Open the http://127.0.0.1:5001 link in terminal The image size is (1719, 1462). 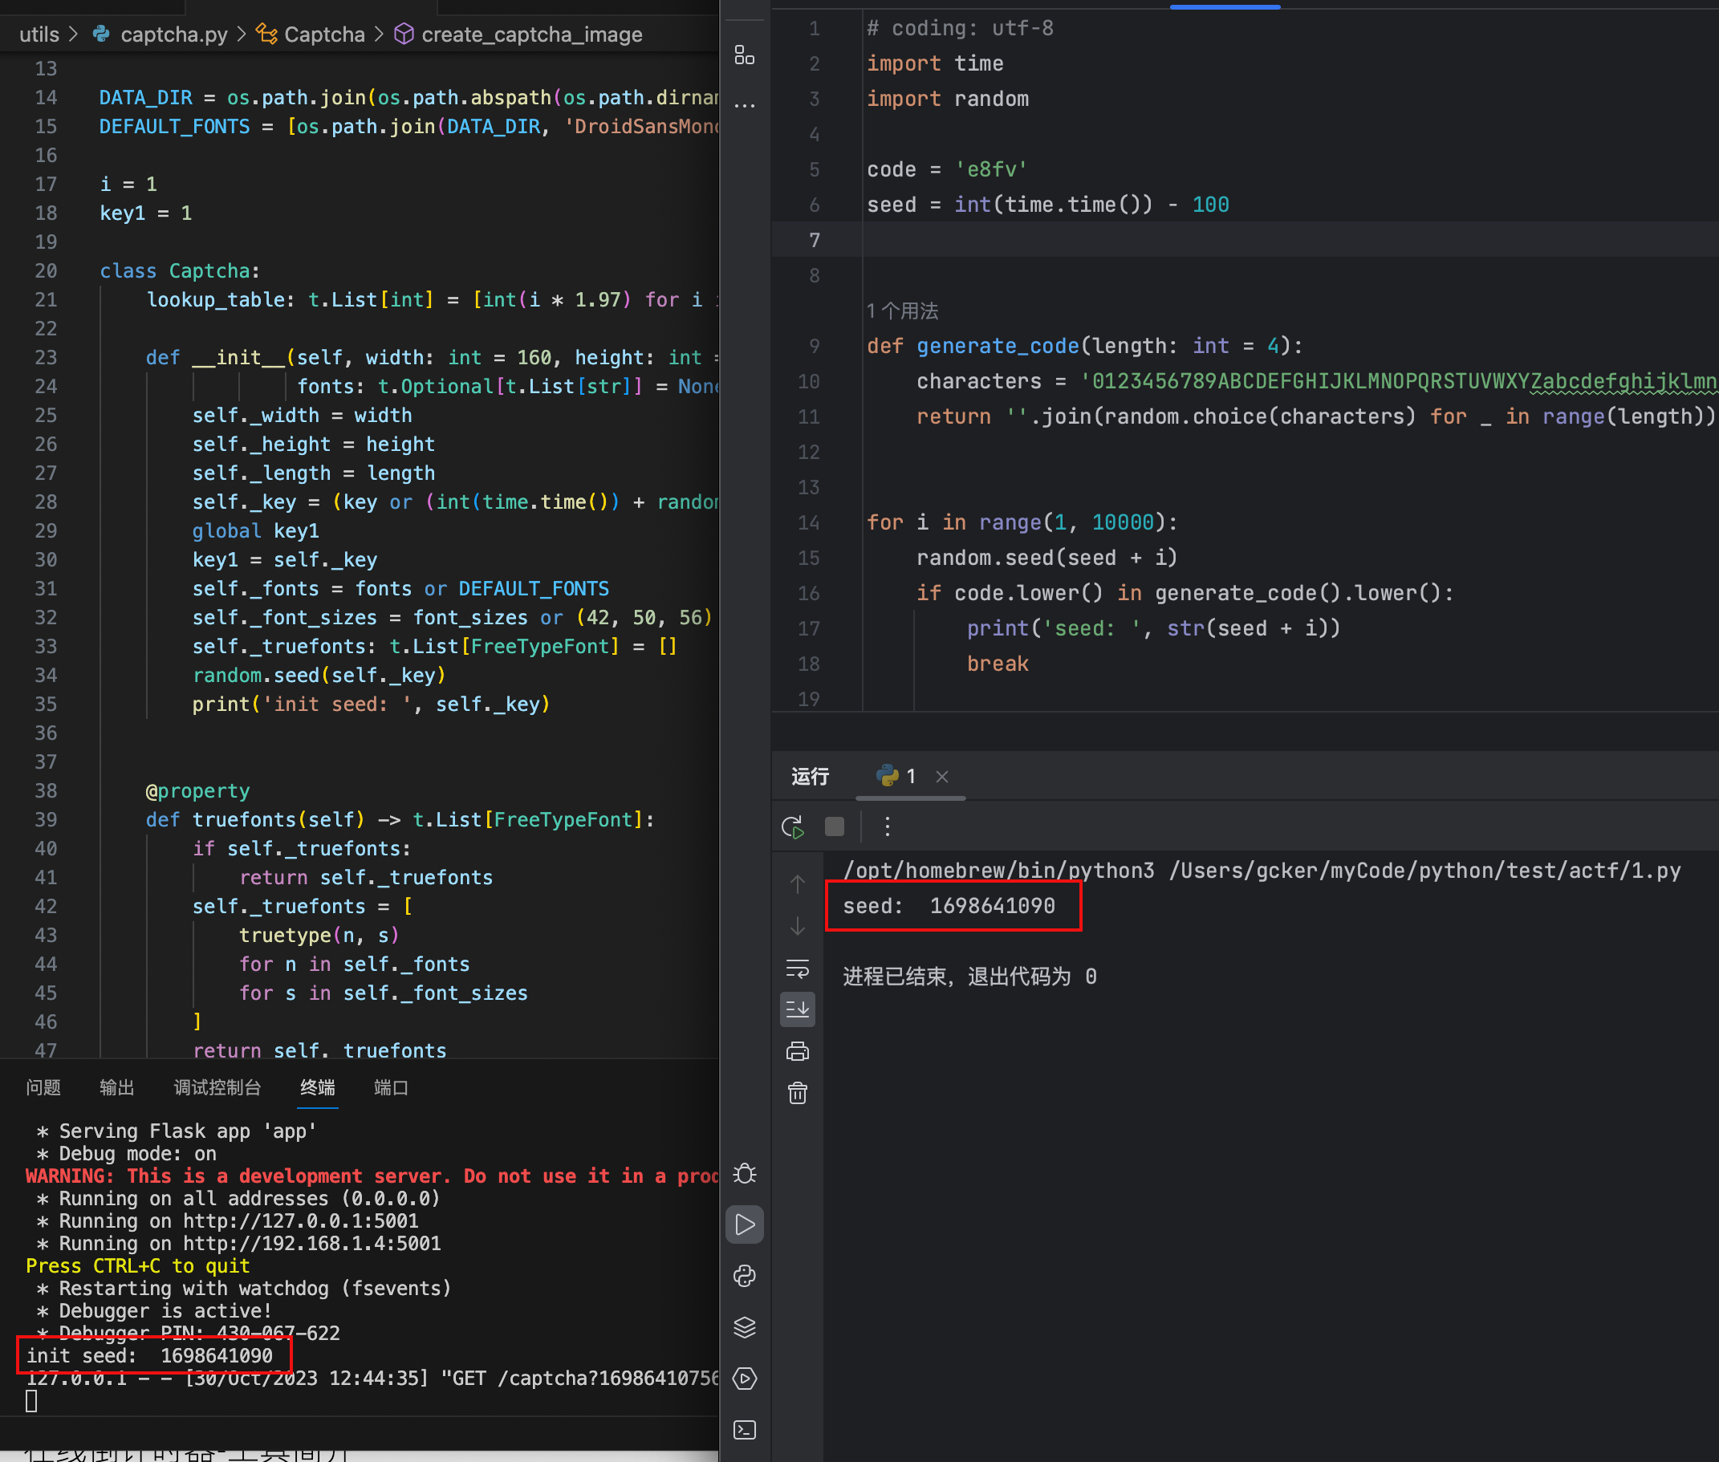[x=301, y=1220]
